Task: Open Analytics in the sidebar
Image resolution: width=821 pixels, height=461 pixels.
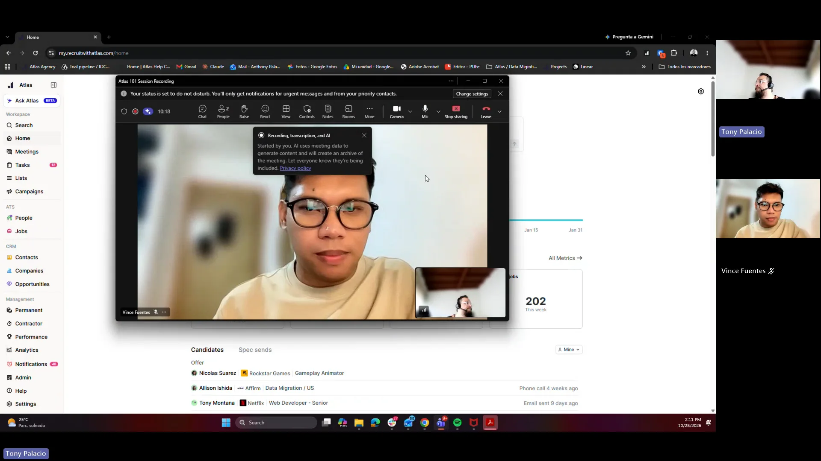Action: [x=32, y=350]
